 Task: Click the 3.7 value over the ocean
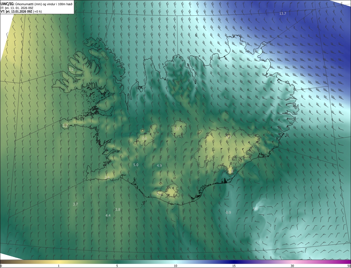tap(75, 204)
